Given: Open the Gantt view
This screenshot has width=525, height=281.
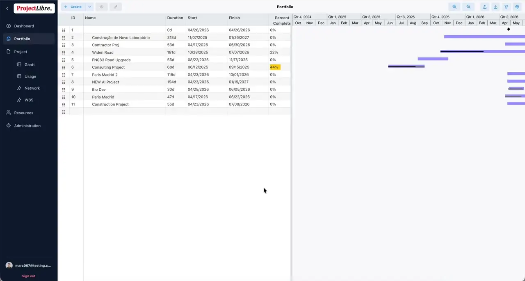Looking at the screenshot, I should [30, 64].
